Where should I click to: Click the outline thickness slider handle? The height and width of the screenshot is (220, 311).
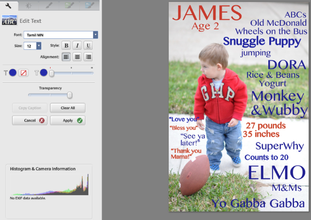click(52, 73)
